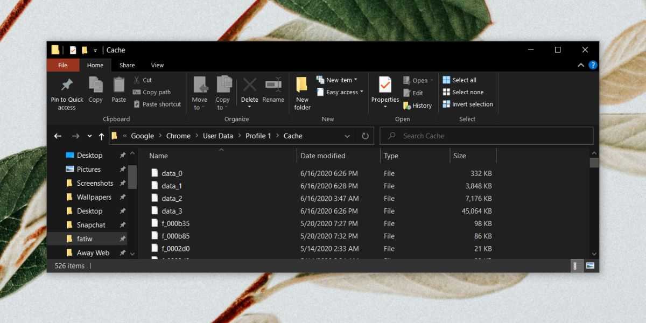This screenshot has width=646, height=323.
Task: Click the Paste icon in the ribbon
Action: coord(119,85)
